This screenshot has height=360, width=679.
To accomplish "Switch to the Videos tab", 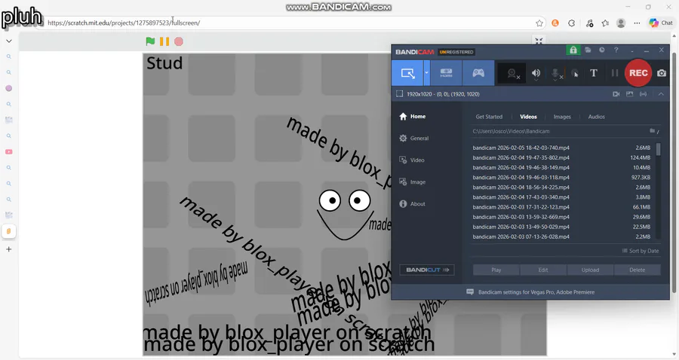I will click(x=528, y=117).
